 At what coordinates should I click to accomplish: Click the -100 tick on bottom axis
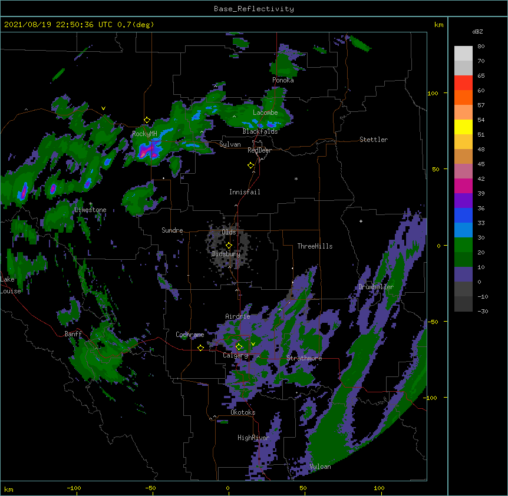(x=74, y=488)
